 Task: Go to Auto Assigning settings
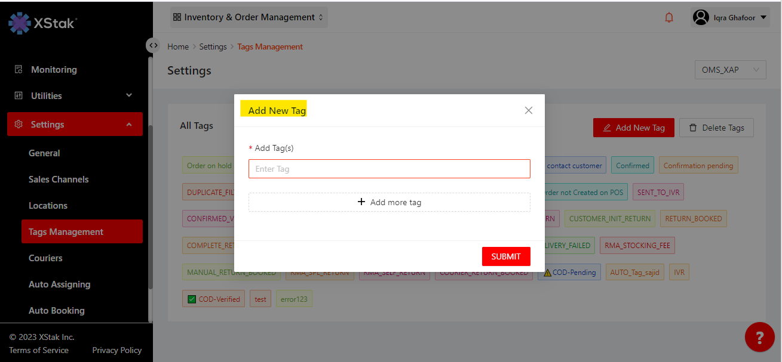coord(59,284)
